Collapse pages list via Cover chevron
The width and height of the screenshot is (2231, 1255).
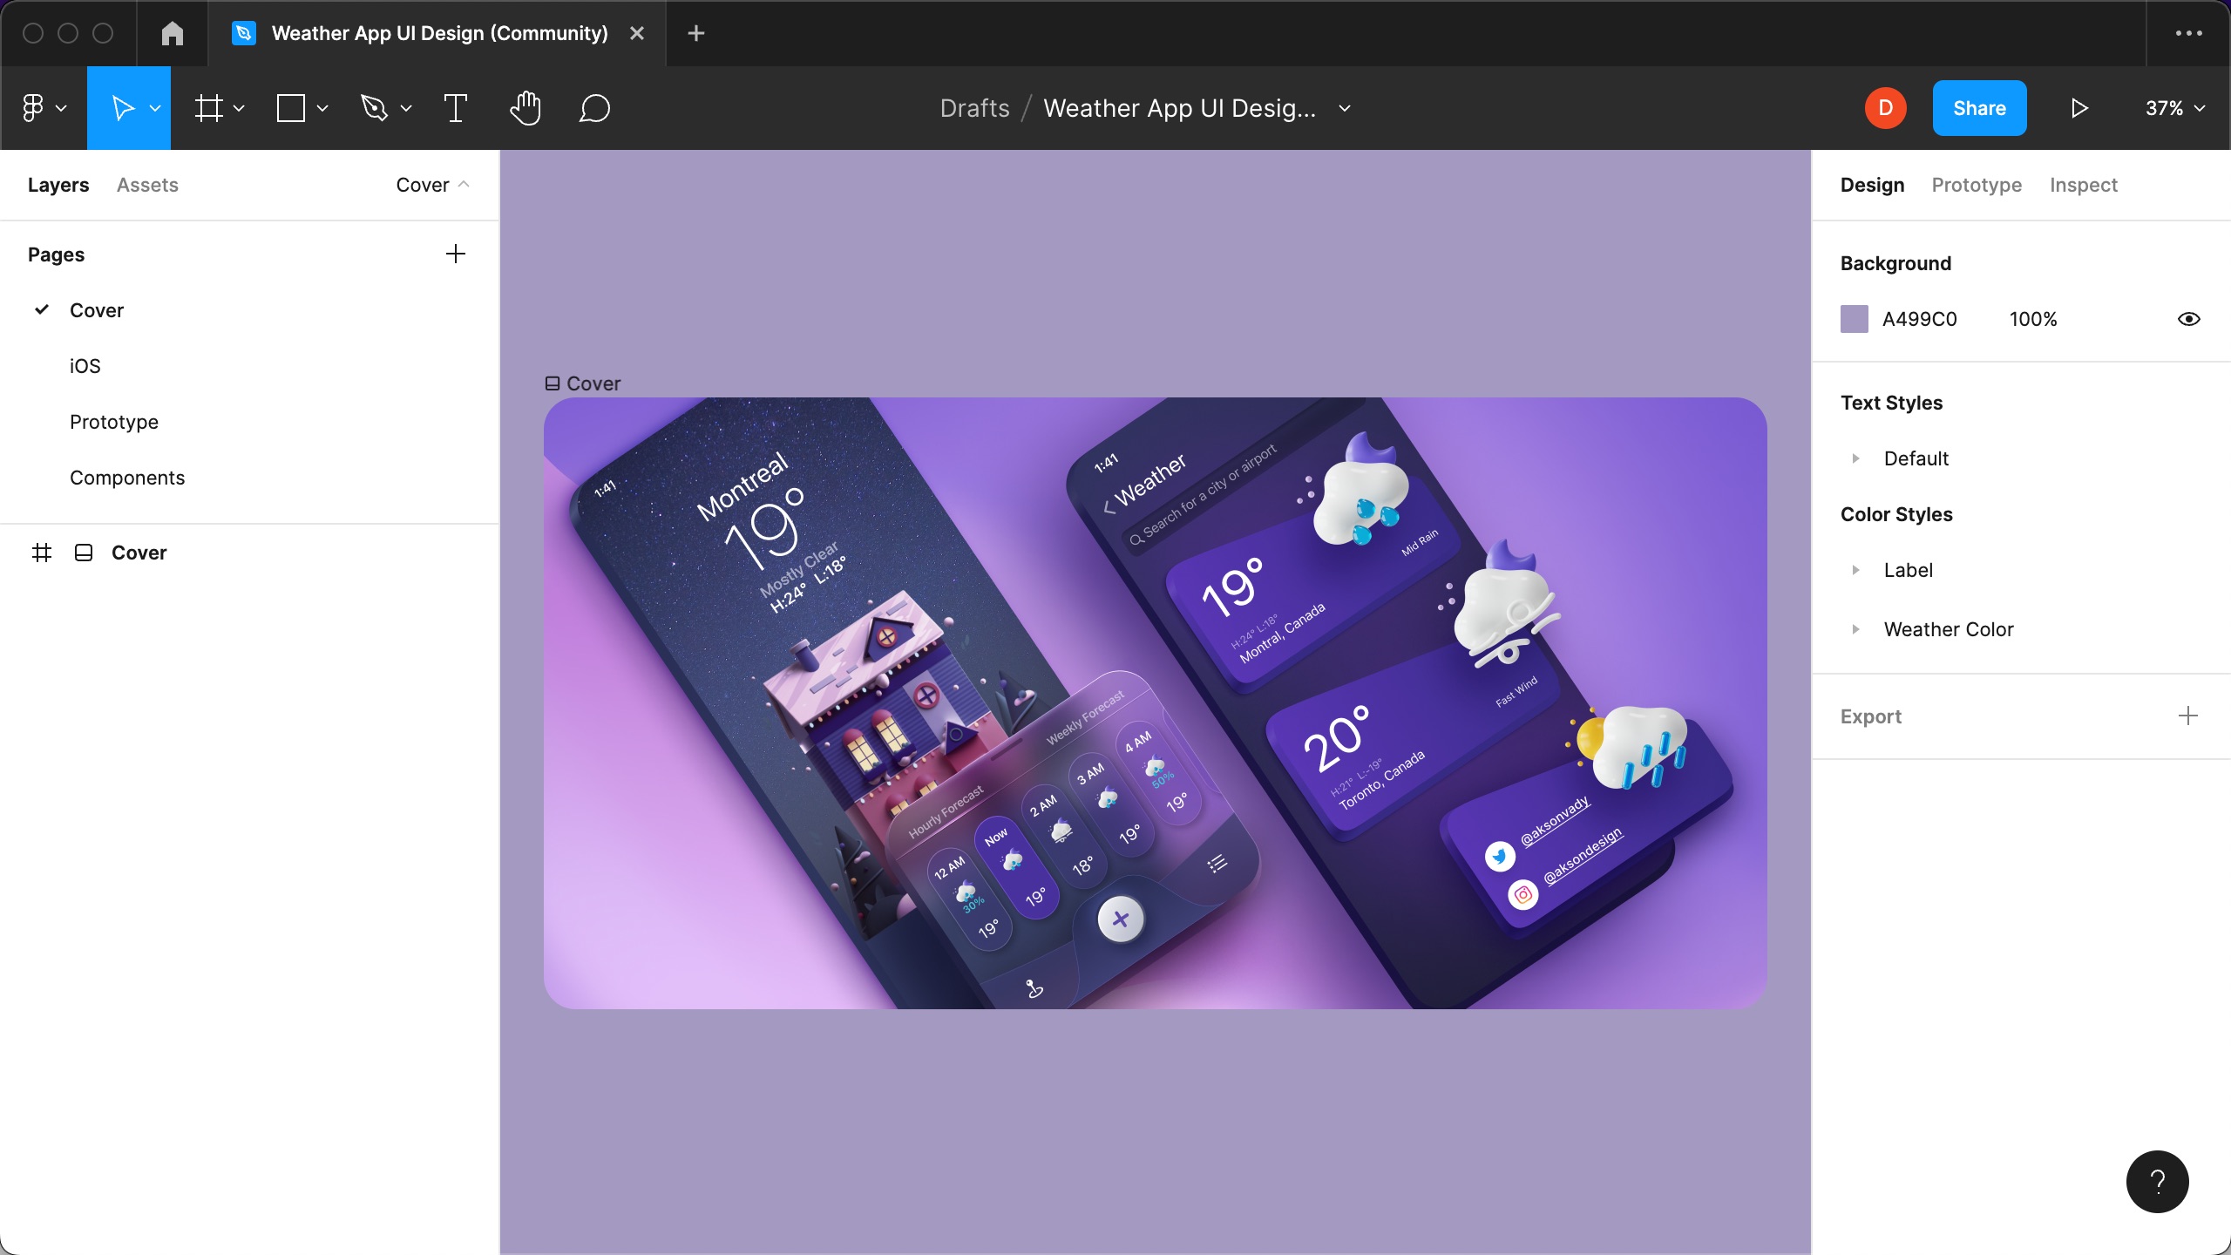point(464,185)
